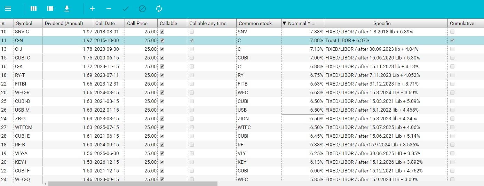
Task: Click the checkmark confirm icon
Action: 126,9
